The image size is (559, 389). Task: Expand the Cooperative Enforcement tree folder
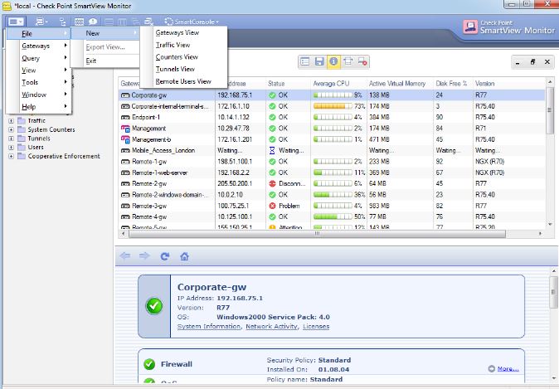[11, 157]
